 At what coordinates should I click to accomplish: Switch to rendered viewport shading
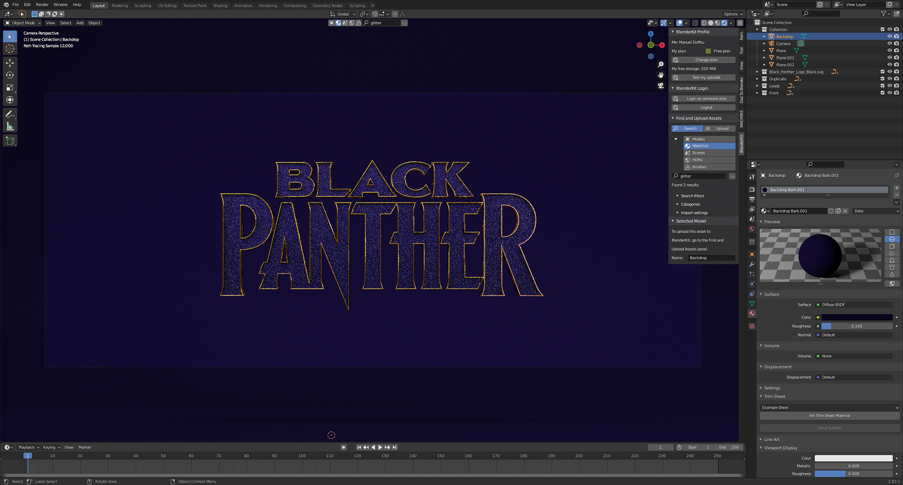click(x=724, y=23)
